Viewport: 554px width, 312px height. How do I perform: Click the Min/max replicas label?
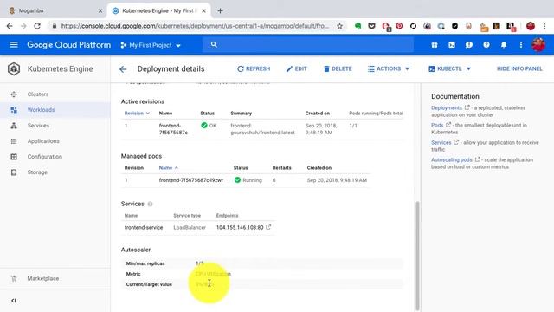click(145, 263)
